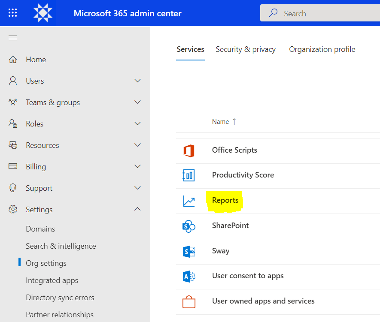380x322 pixels.
Task: Click the Settings gear icon
Action: click(x=13, y=209)
